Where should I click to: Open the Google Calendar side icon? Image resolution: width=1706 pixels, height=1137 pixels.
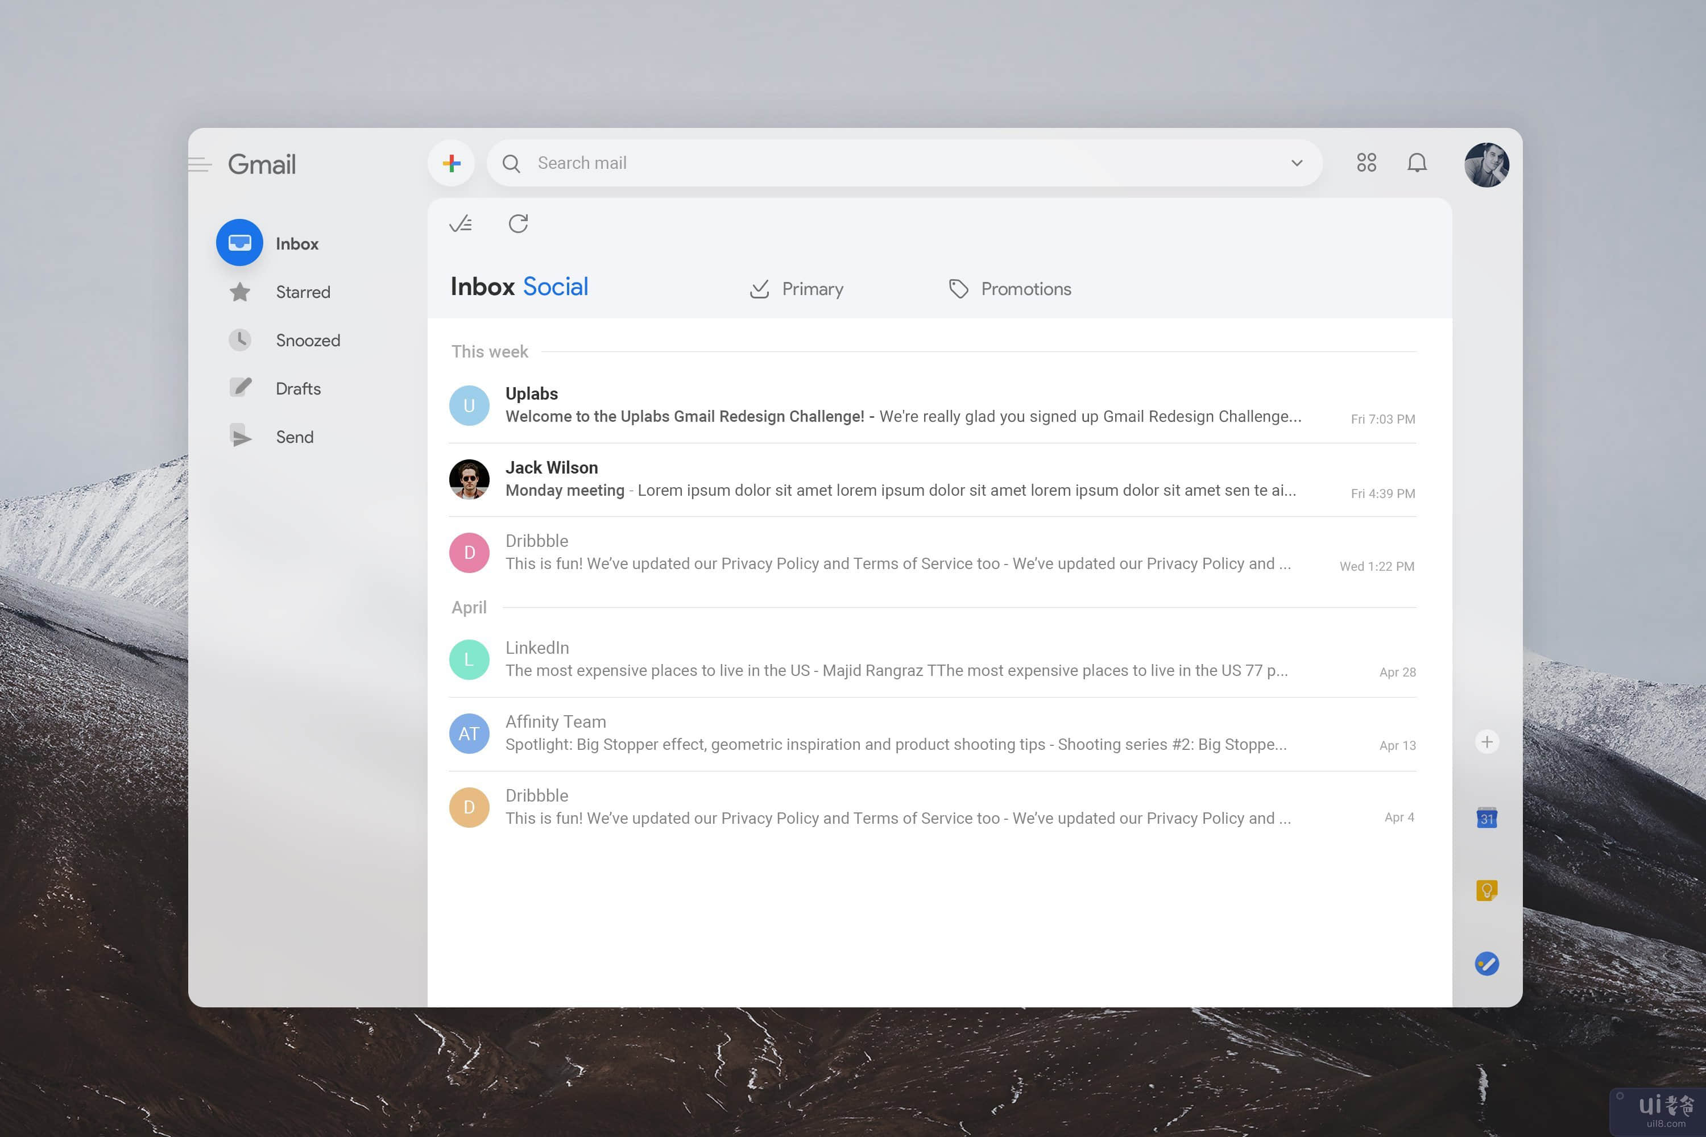[1486, 818]
